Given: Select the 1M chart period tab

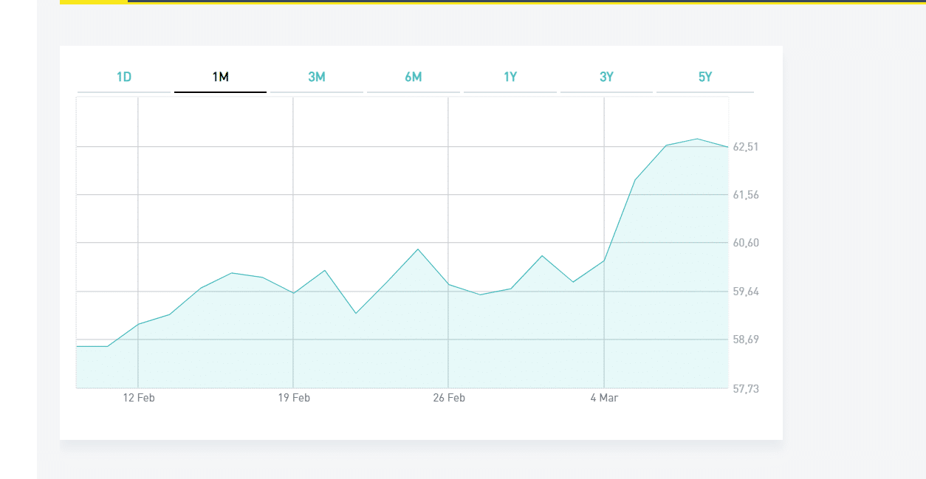Looking at the screenshot, I should [x=220, y=77].
